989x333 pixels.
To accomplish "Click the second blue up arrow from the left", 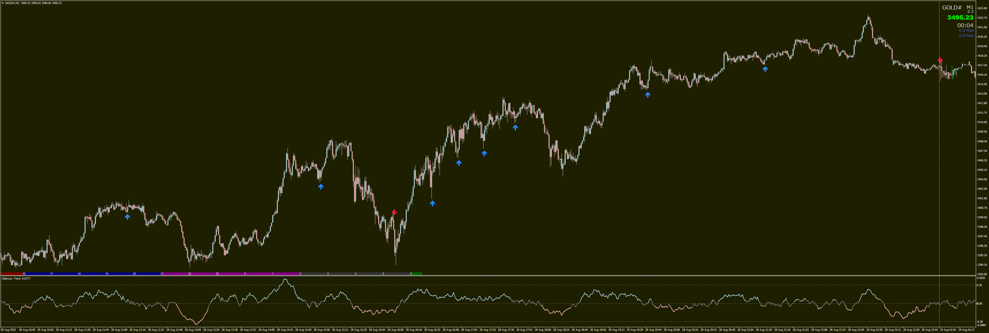I will point(321,187).
